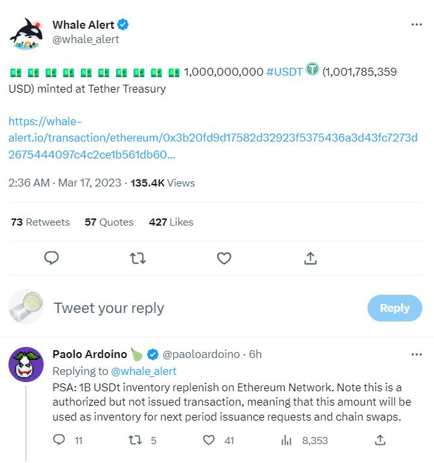The width and height of the screenshot is (434, 463).
Task: Reply to Paolo Ardoino's comment
Action: 59,441
